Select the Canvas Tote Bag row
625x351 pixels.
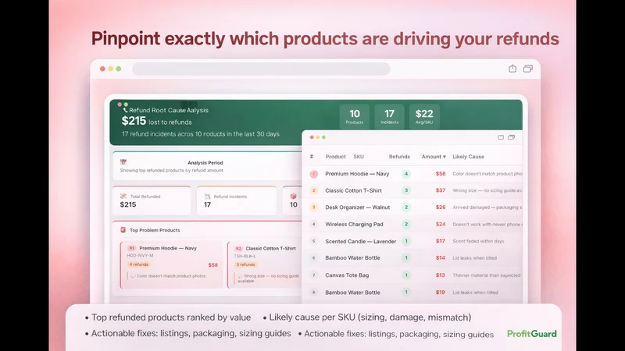tap(412, 275)
